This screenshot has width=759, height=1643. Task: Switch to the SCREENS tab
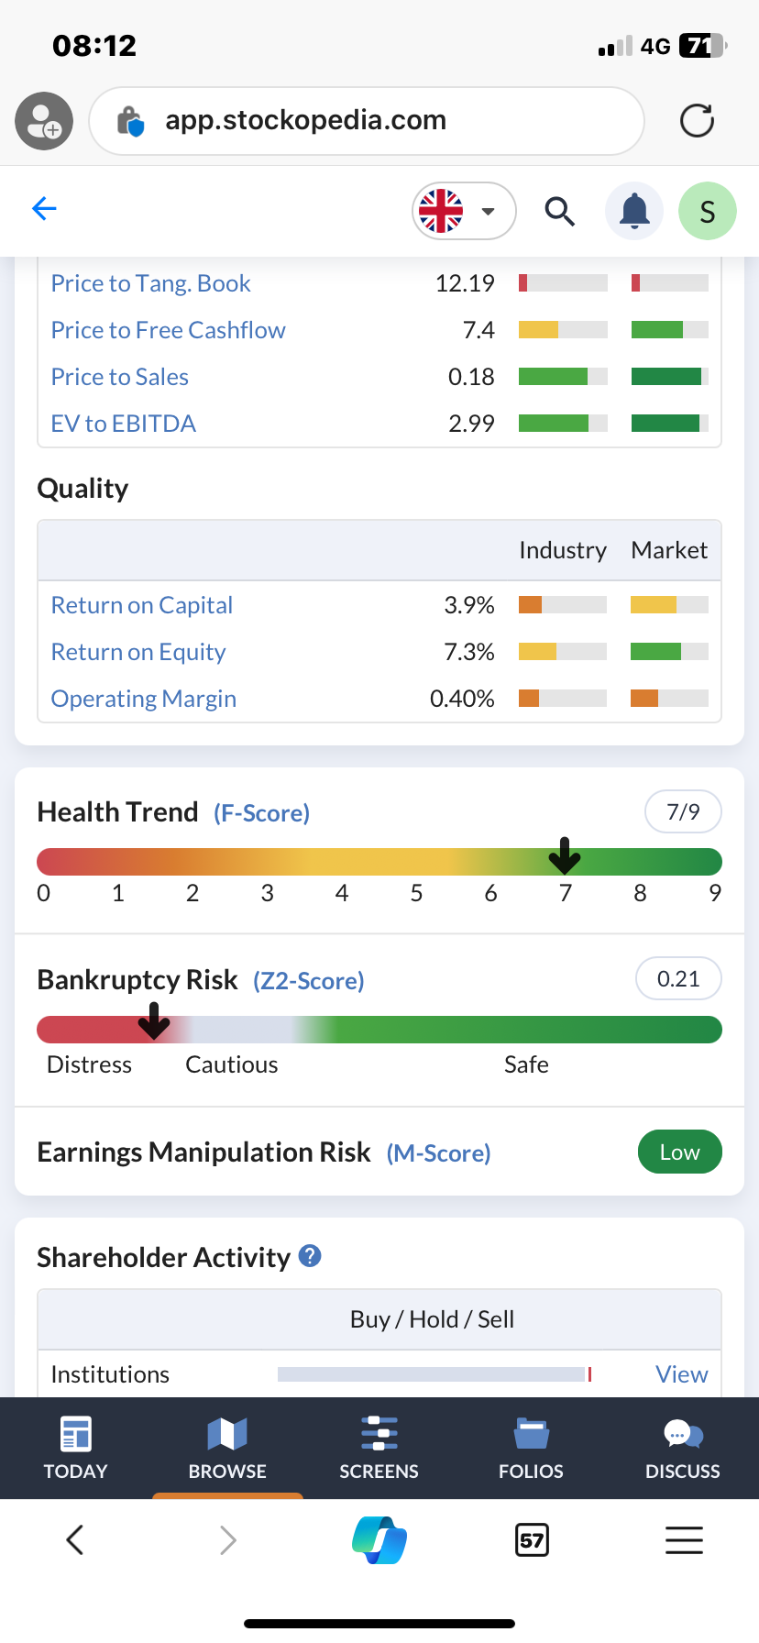(x=379, y=1448)
